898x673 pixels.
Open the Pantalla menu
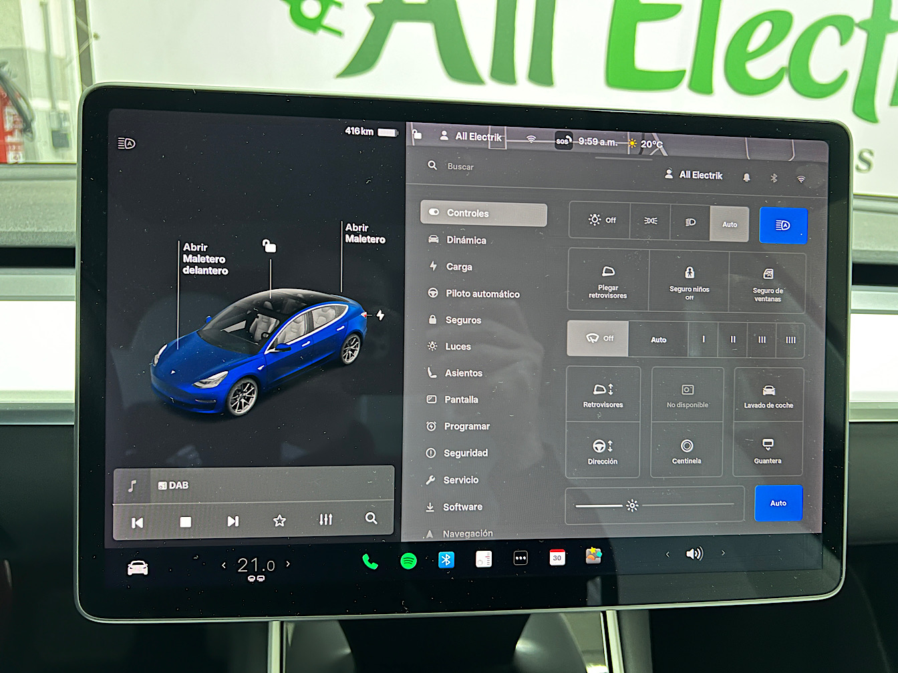coord(461,399)
